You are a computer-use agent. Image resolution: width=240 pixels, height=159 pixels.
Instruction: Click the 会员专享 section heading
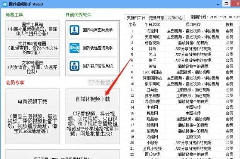(15, 83)
